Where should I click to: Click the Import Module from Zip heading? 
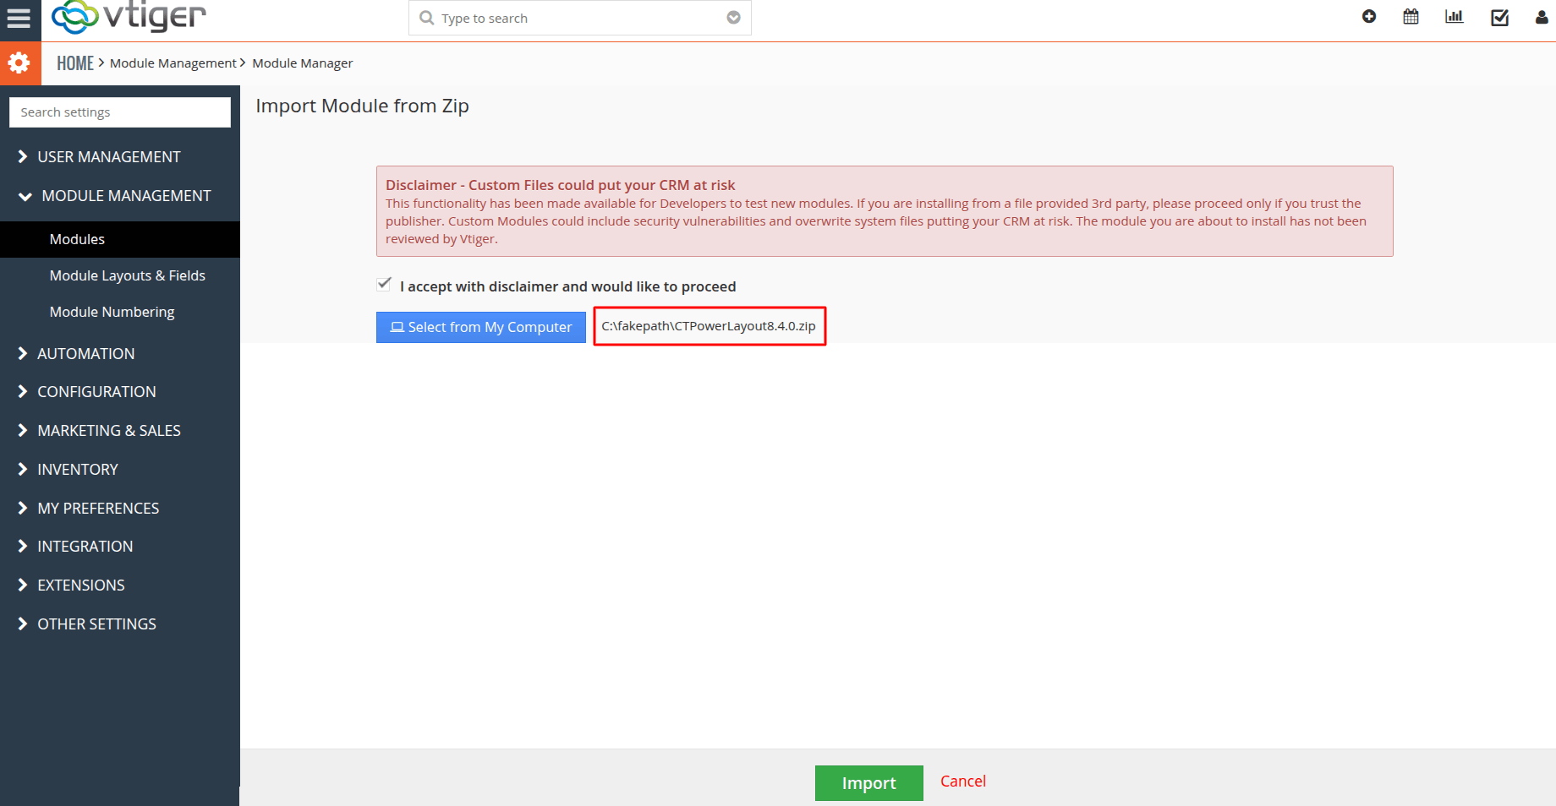pos(363,106)
